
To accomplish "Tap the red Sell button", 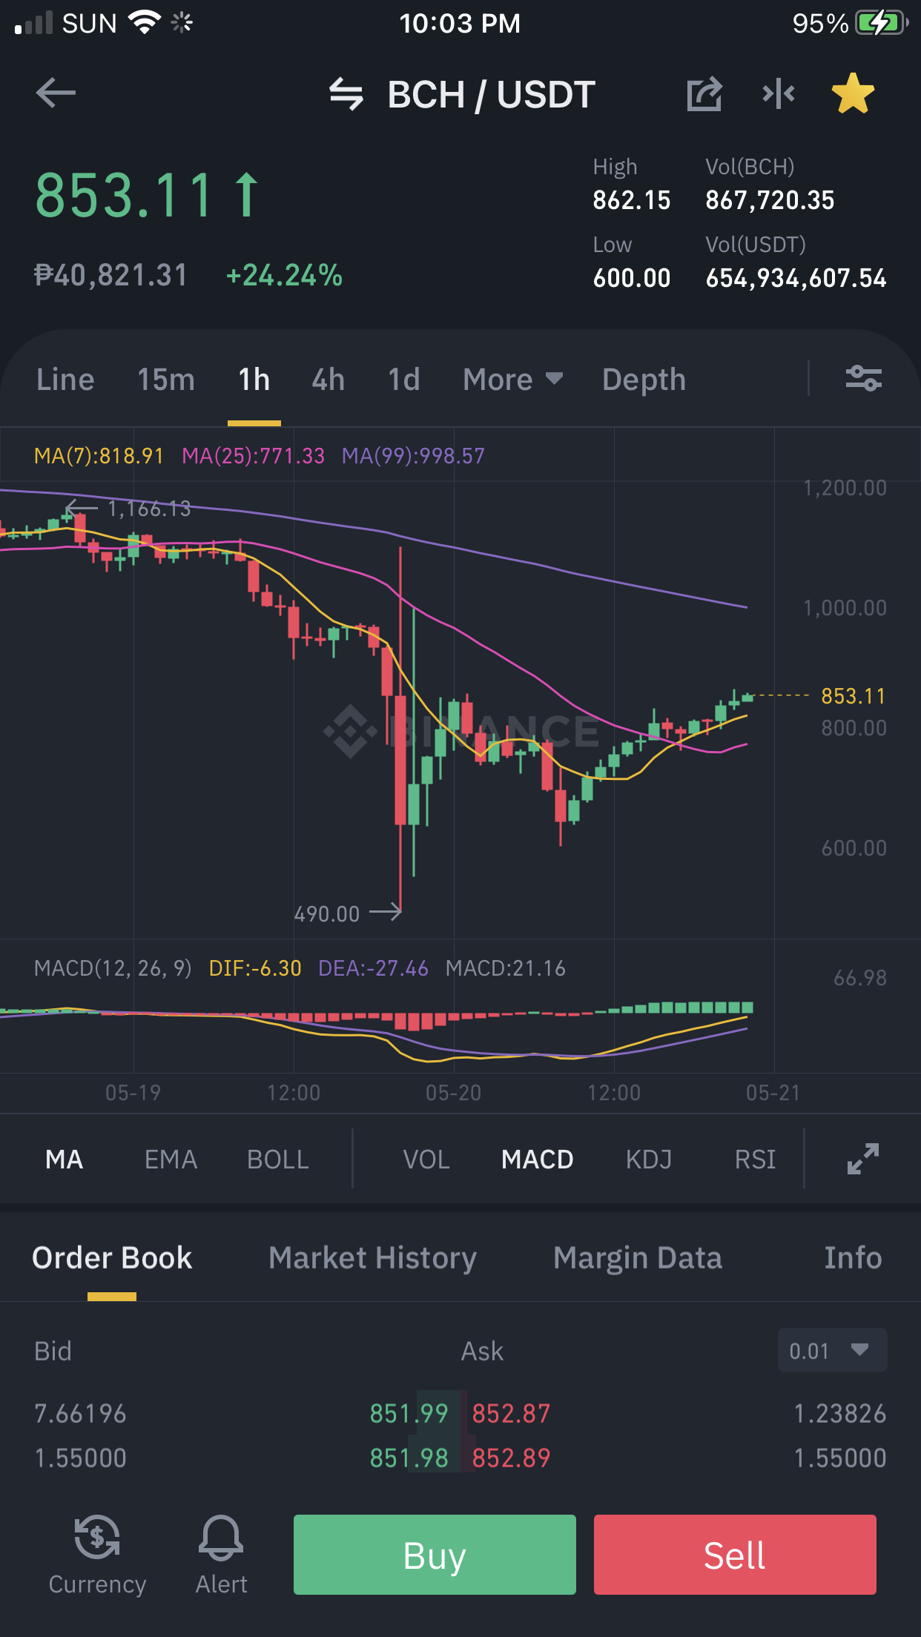I will coord(735,1555).
